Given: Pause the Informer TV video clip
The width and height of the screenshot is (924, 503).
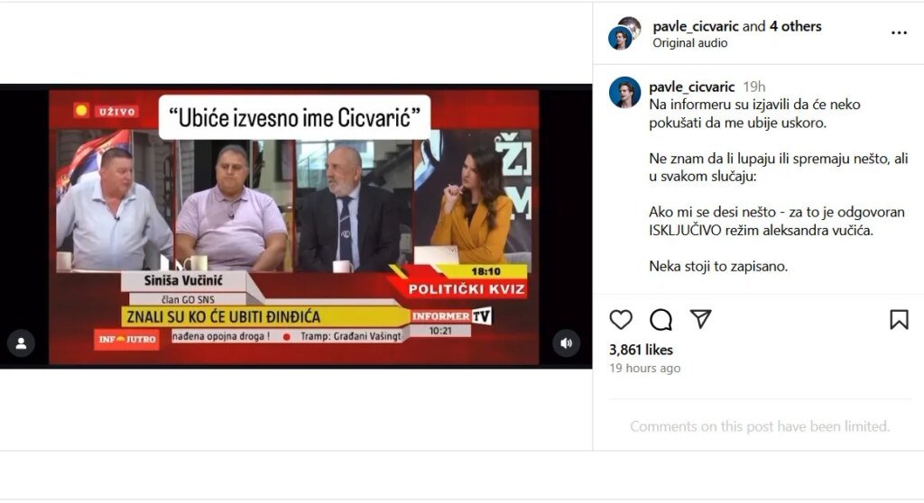Looking at the screenshot, I should click(x=296, y=227).
